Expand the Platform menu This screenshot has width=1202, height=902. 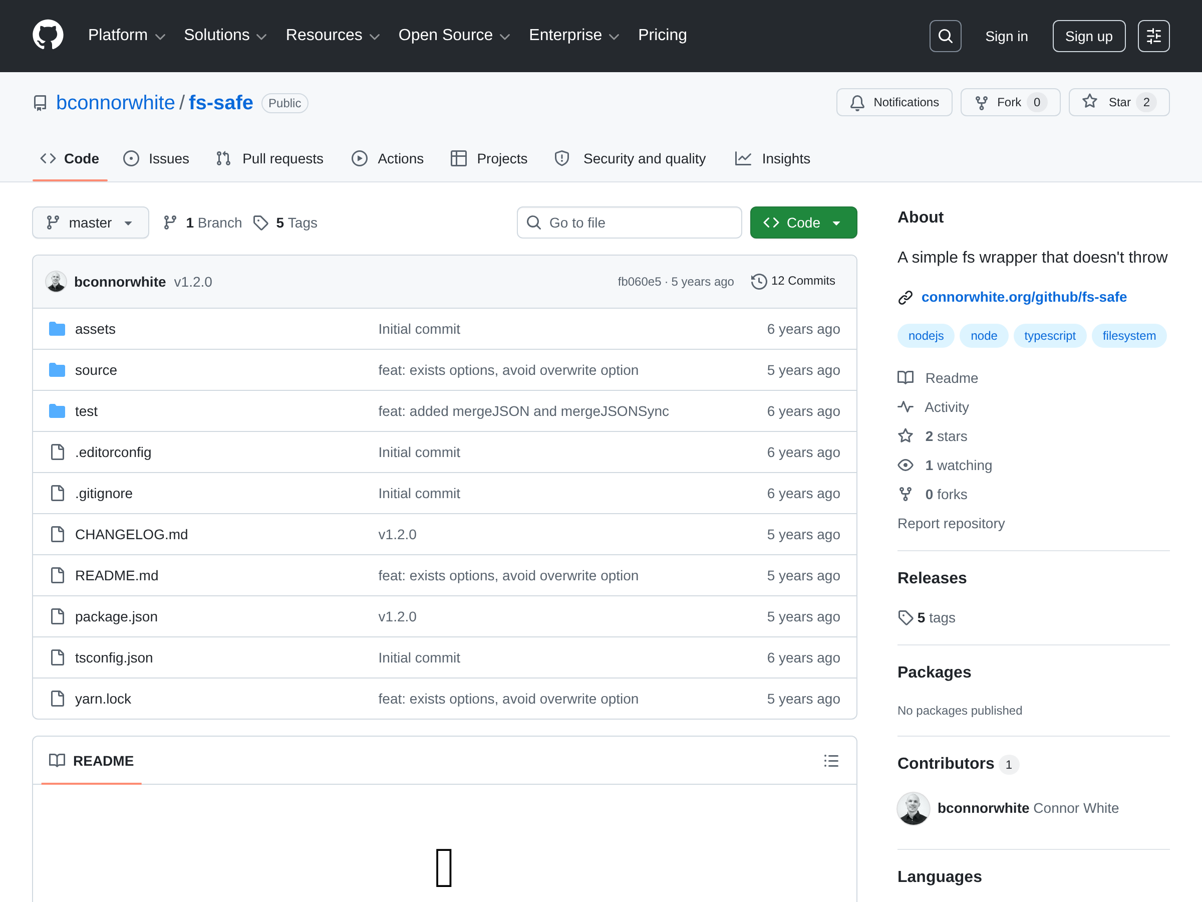tap(127, 36)
